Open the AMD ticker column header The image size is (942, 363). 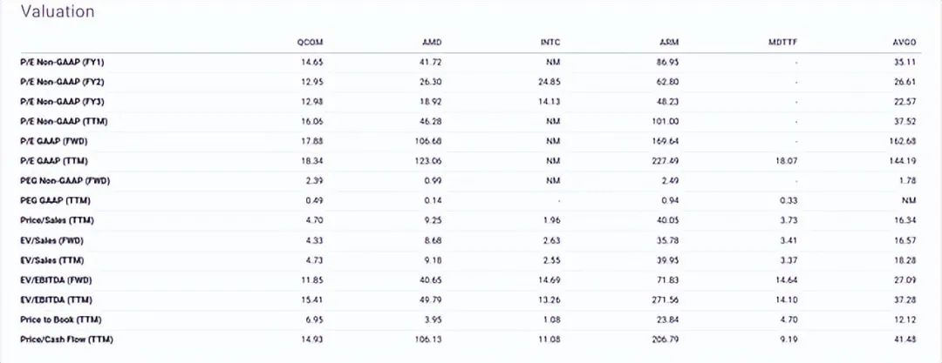(432, 42)
